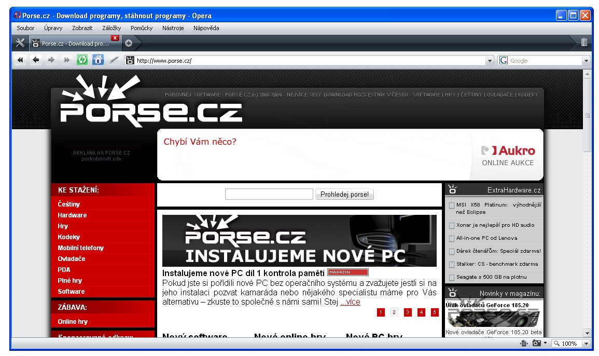Click the address bar URL field
This screenshot has height=356, width=599.
310,60
